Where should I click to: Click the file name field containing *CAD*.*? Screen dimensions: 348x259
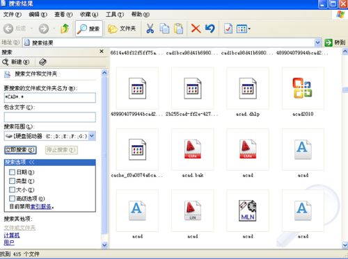click(50, 97)
